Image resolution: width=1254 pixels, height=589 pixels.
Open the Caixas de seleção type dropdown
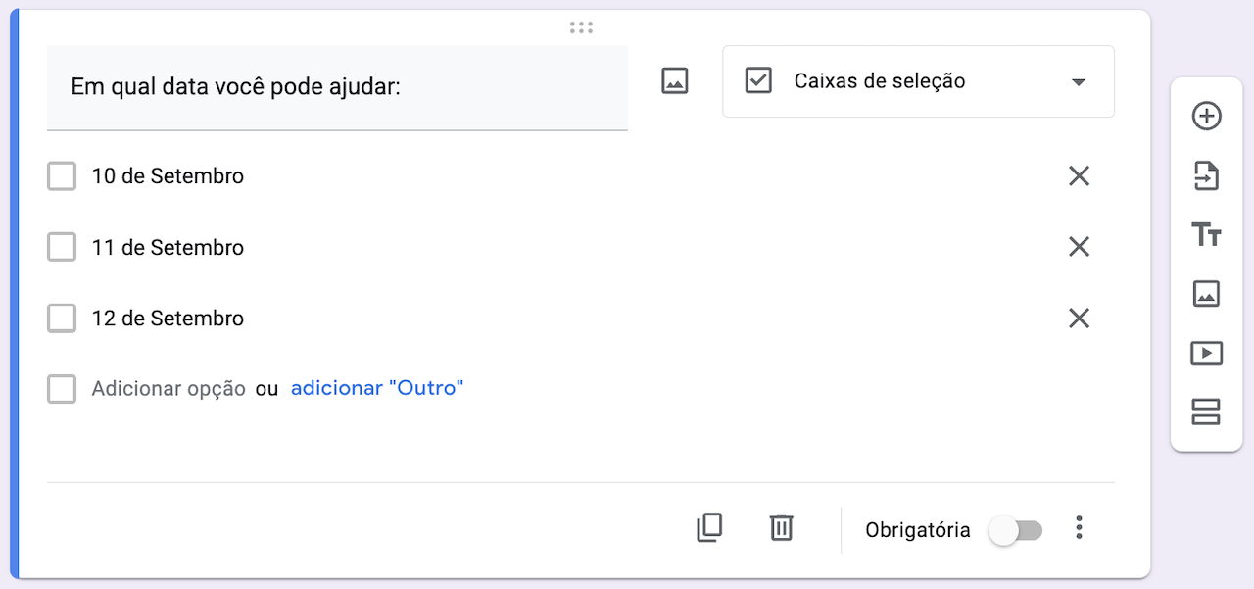pyautogui.click(x=918, y=81)
